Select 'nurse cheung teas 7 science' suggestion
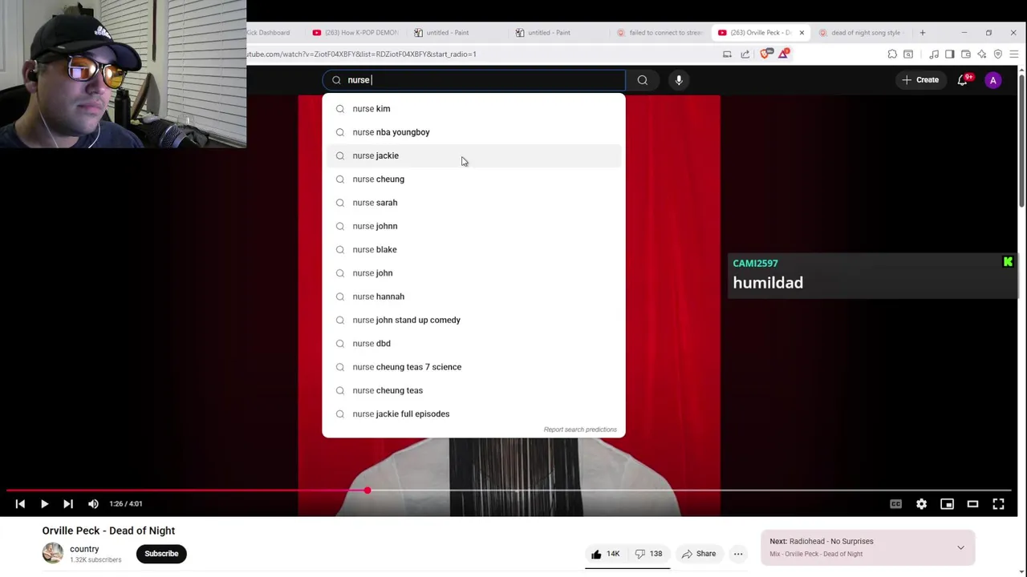Image resolution: width=1027 pixels, height=577 pixels. (x=473, y=367)
